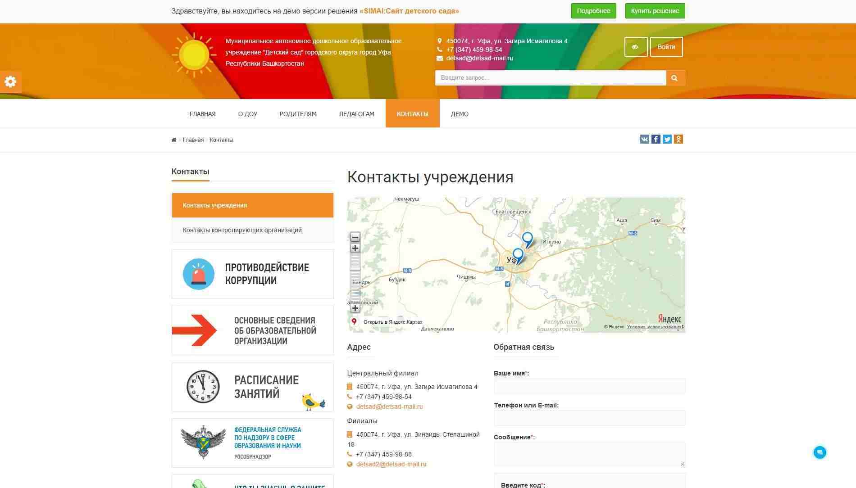
Task: Open the Противодействие коррупции banner
Action: coord(252,274)
